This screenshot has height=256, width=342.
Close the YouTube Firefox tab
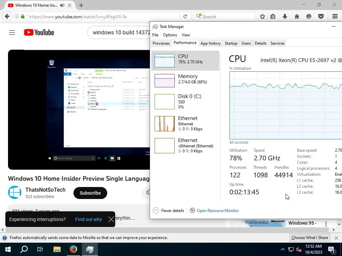coord(69,5)
